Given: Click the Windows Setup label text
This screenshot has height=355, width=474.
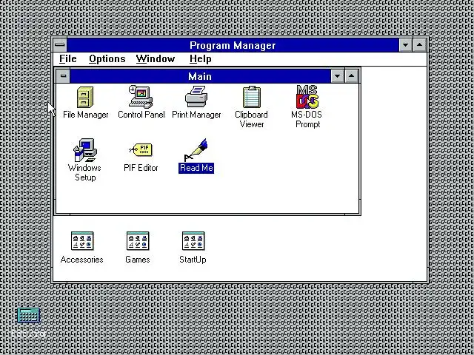Looking at the screenshot, I should point(85,172).
